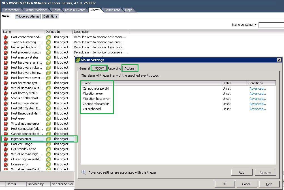This screenshot has width=284, height=190.
Task: Click the Defined In icon for Host error row
Action: point(48,118)
